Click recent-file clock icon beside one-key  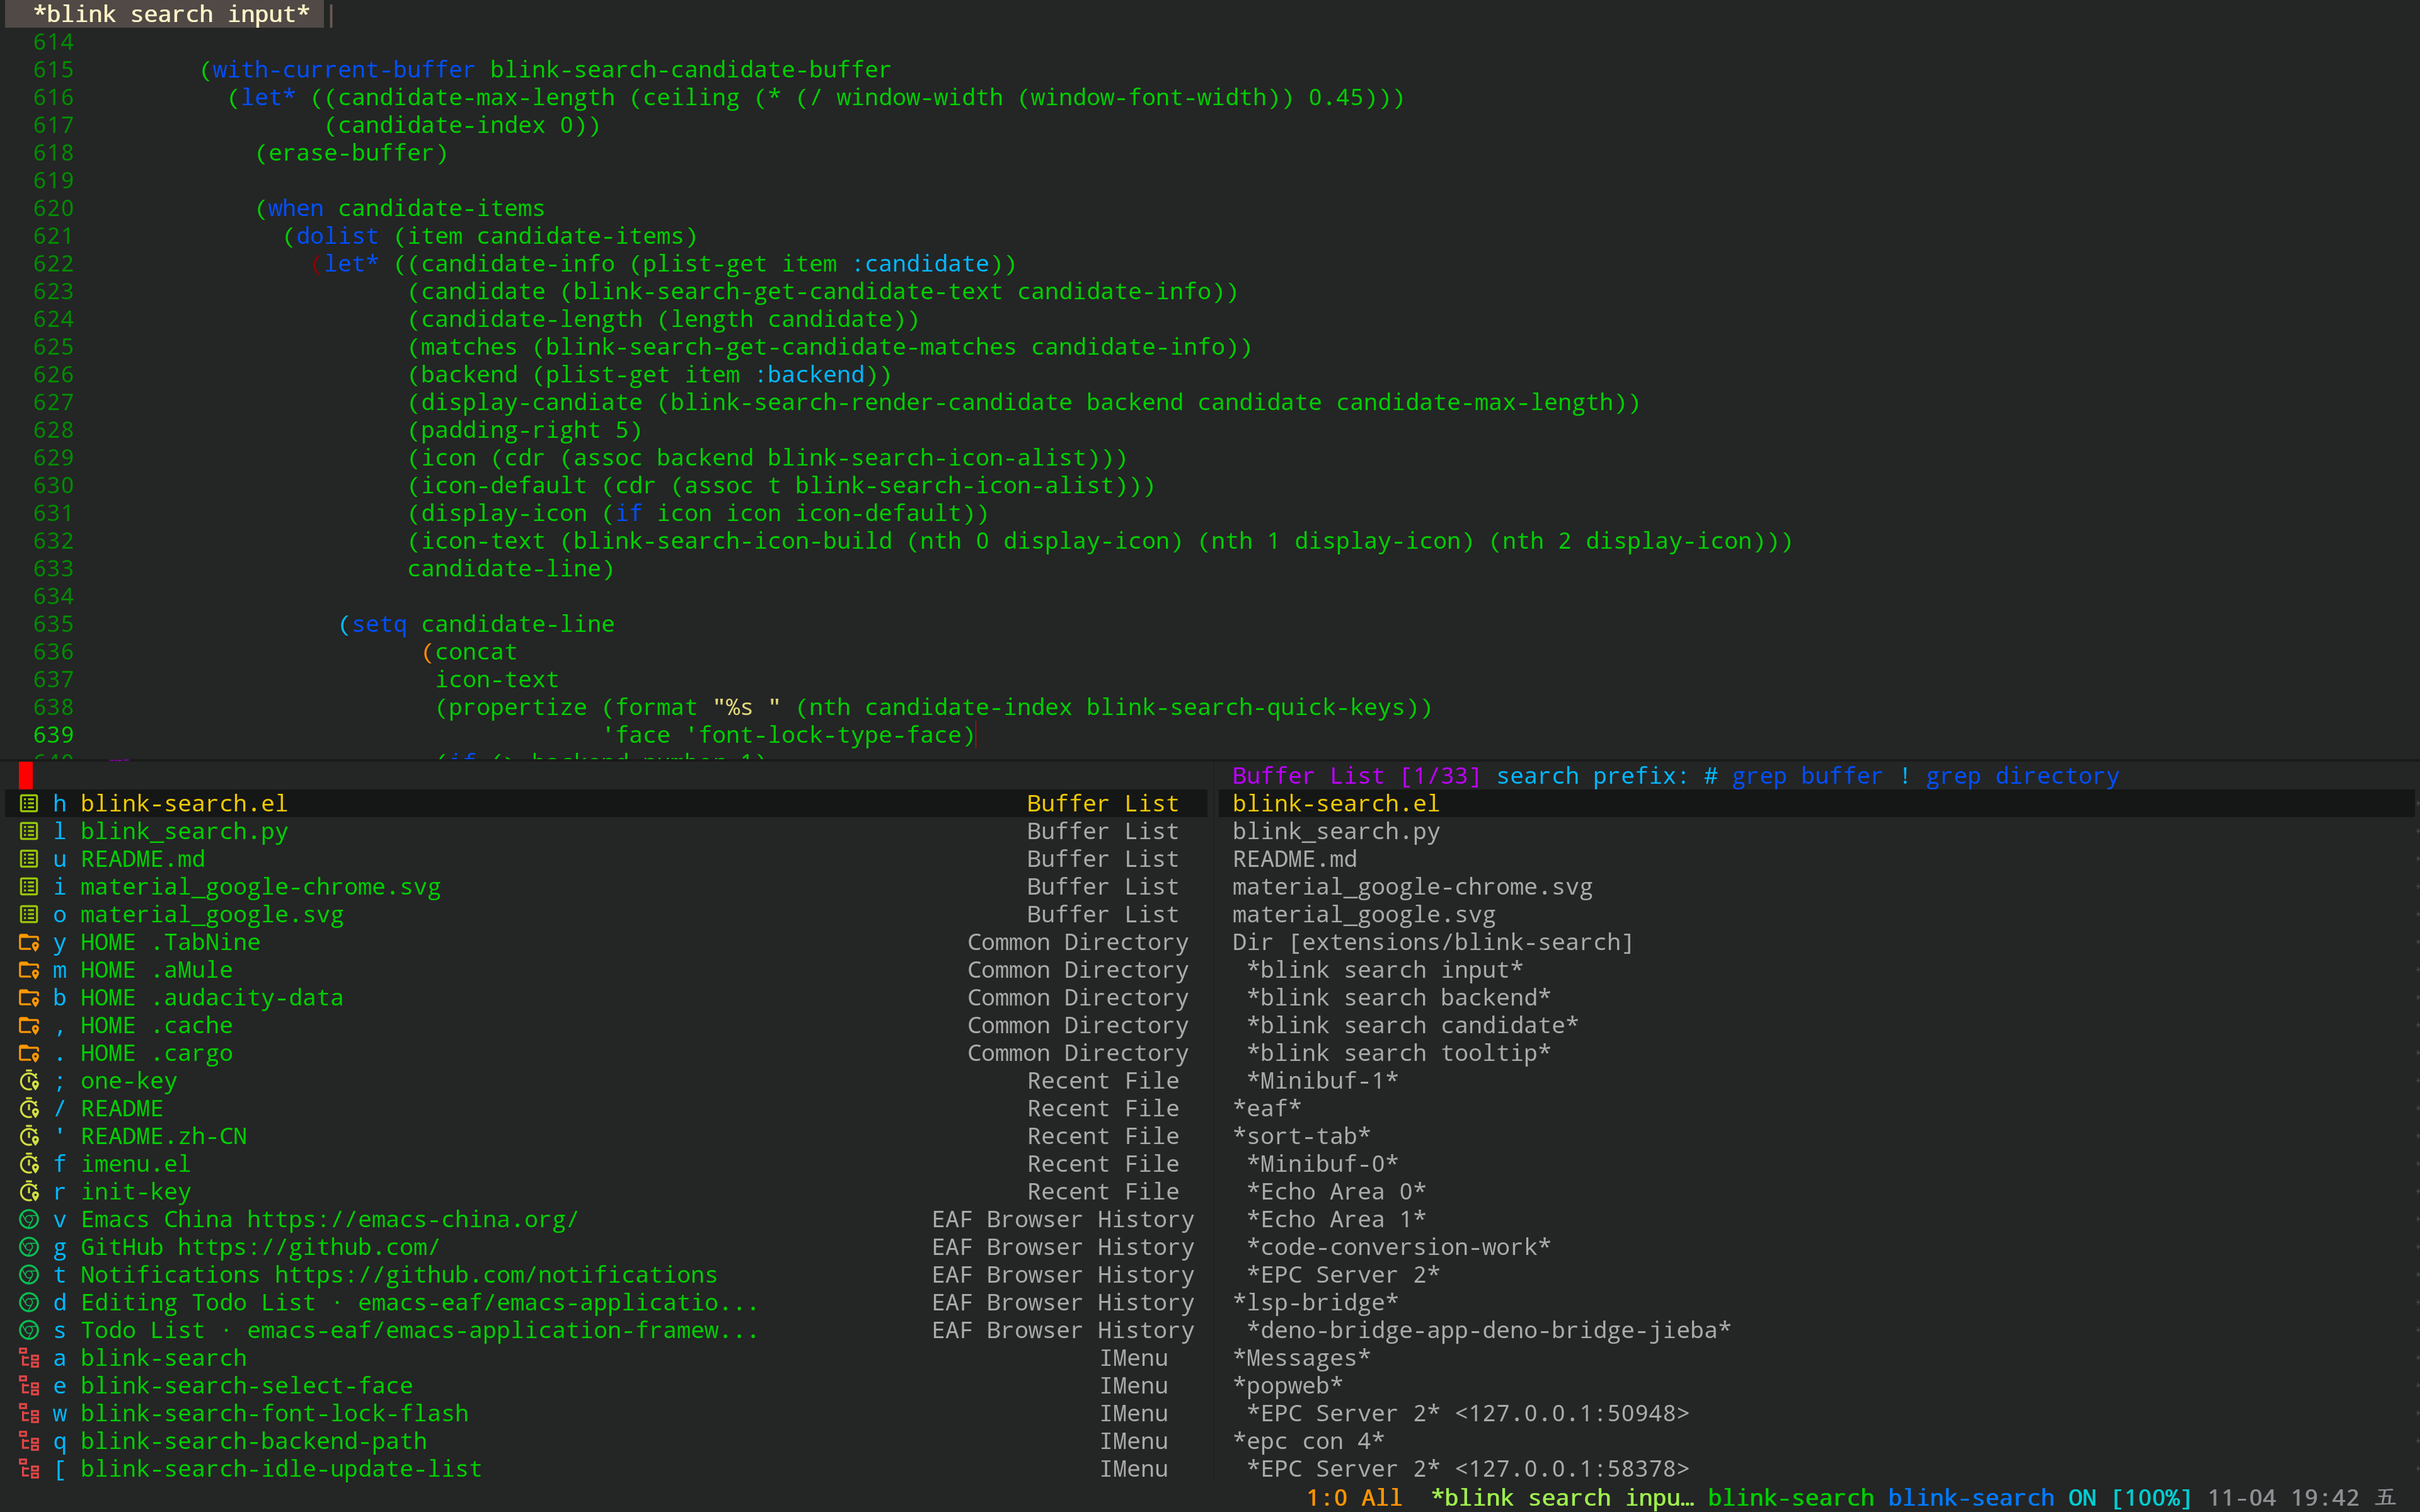pyautogui.click(x=29, y=1081)
